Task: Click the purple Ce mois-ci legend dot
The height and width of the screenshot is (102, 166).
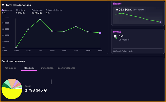Action: (x=3, y=10)
